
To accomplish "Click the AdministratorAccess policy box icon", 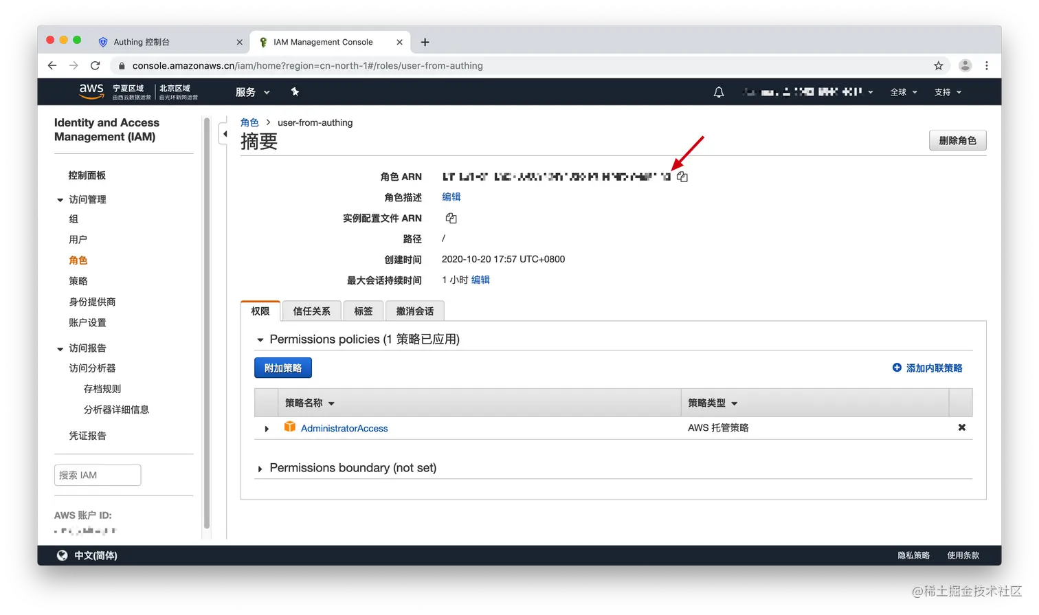I will coord(290,427).
